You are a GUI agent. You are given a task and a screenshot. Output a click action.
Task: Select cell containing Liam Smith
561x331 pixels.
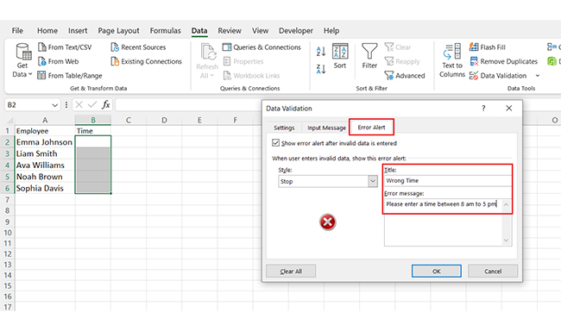(45, 153)
